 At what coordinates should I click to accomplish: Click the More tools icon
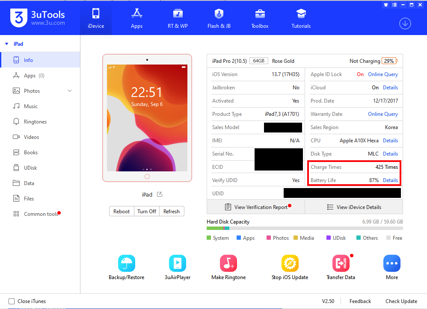pyautogui.click(x=391, y=263)
